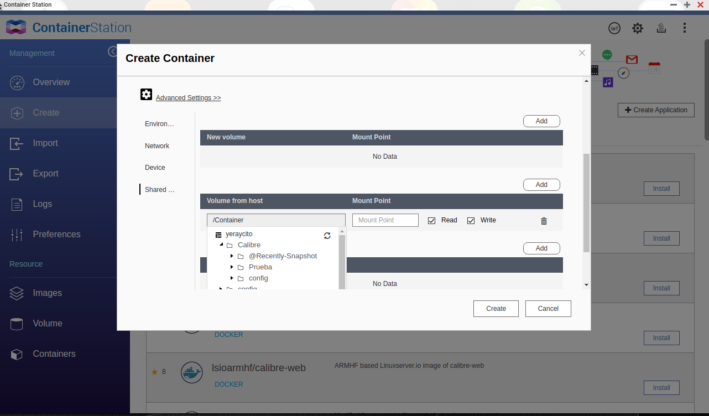Image resolution: width=709 pixels, height=416 pixels.
Task: Click the Advanced Settings gear icon
Action: click(x=146, y=95)
